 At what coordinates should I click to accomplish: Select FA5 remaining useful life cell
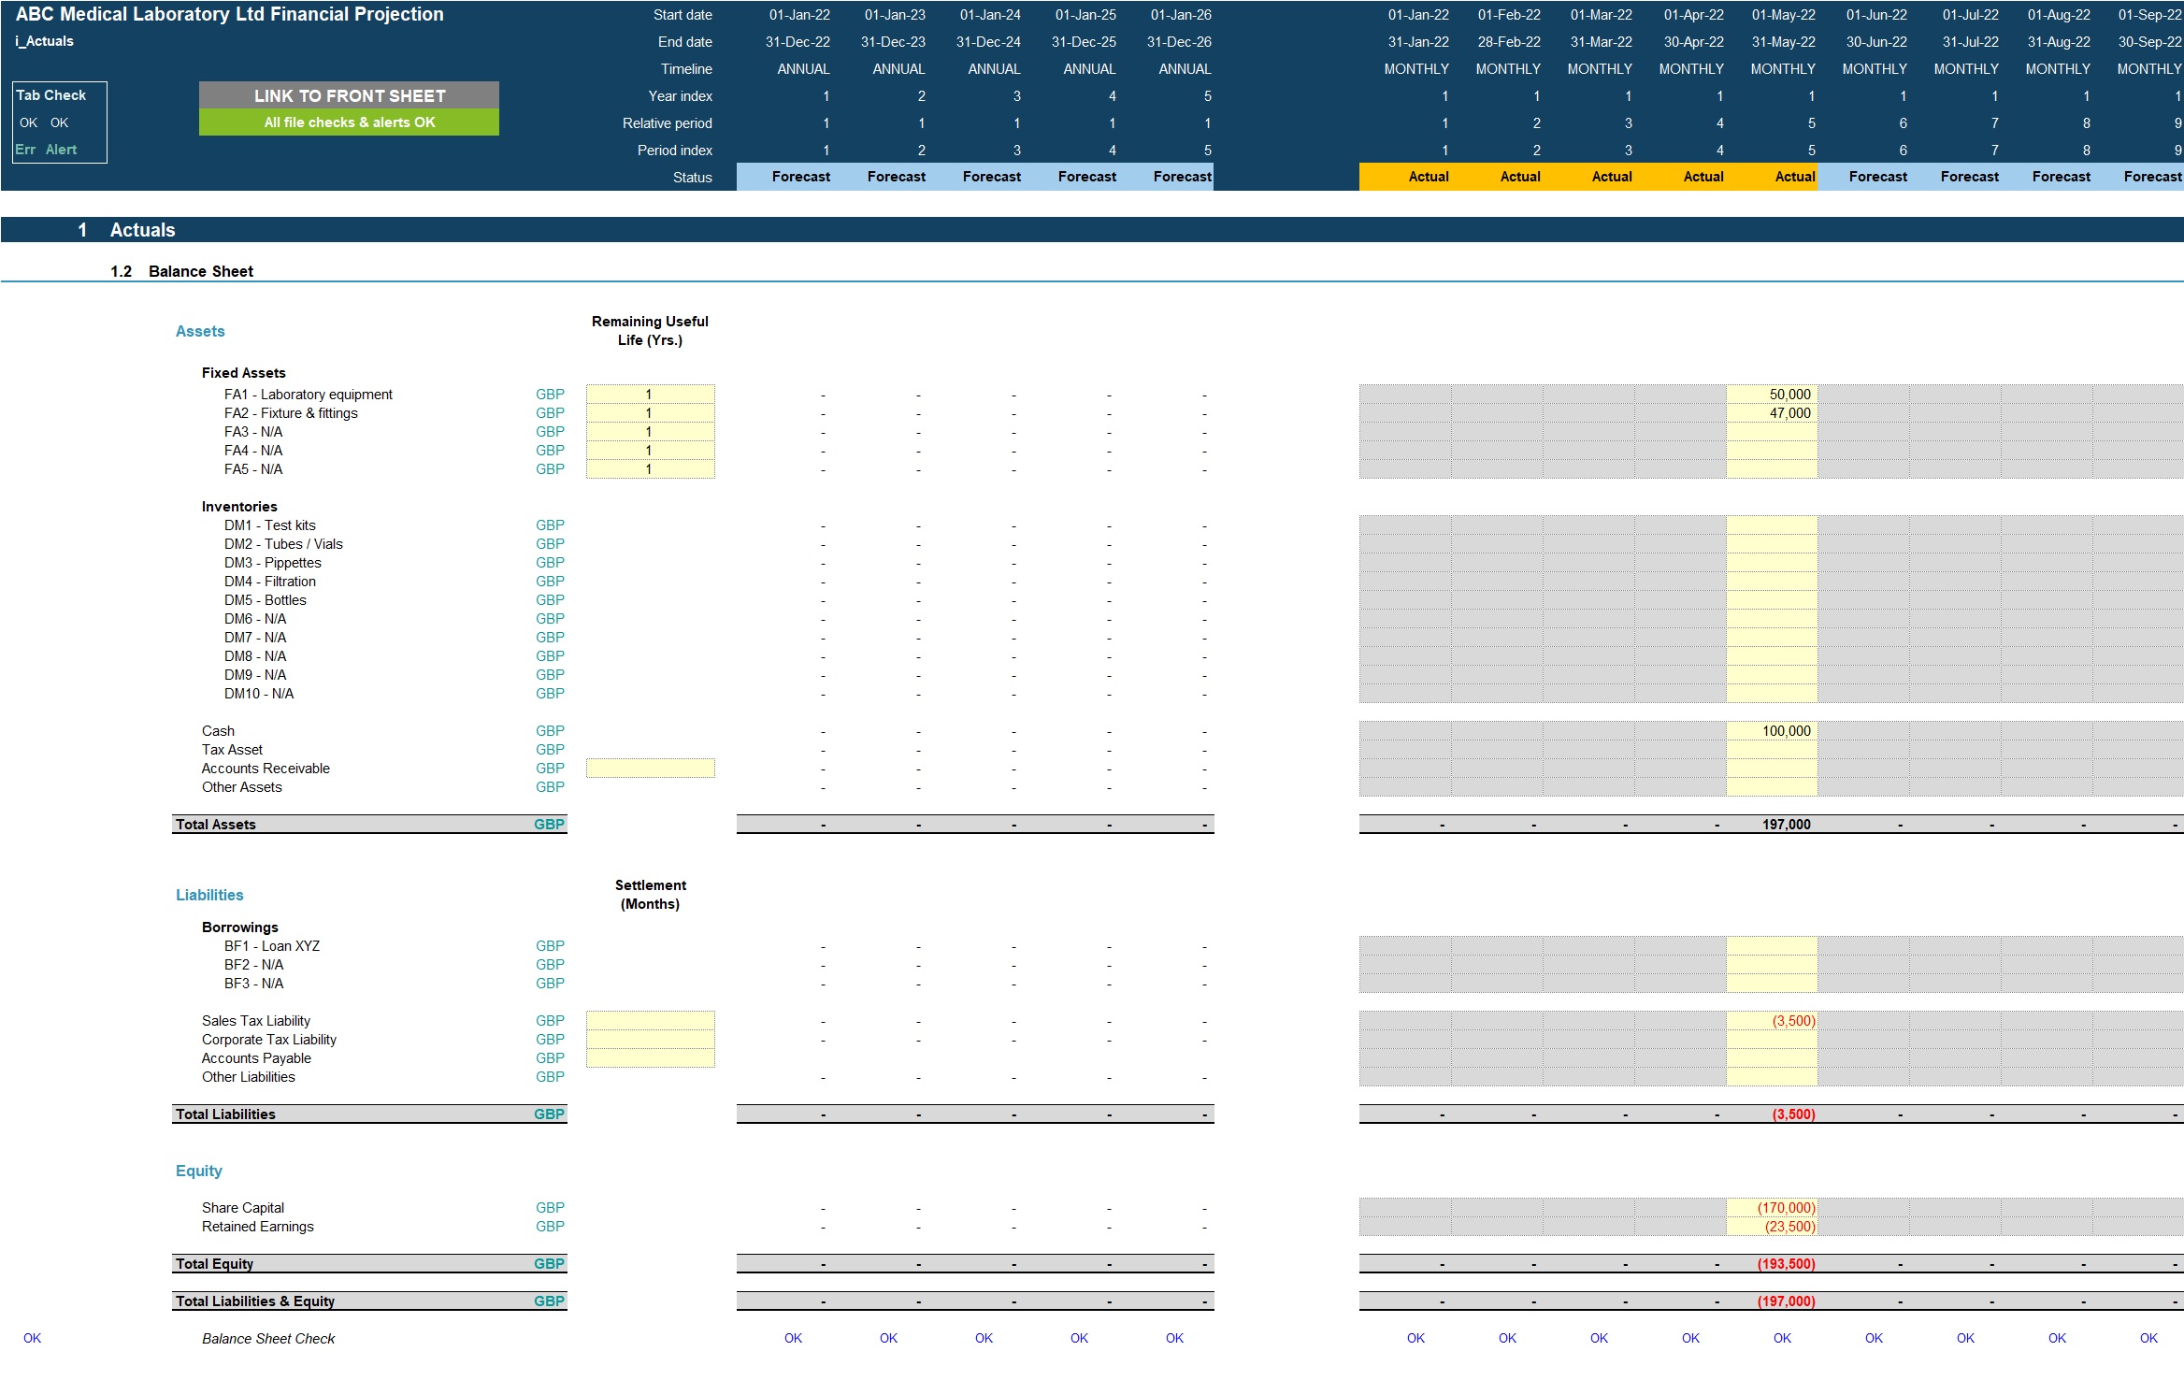(650, 469)
